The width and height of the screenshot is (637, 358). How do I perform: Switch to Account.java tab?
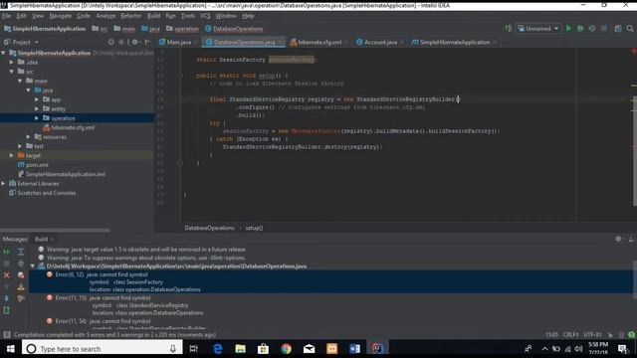click(380, 42)
